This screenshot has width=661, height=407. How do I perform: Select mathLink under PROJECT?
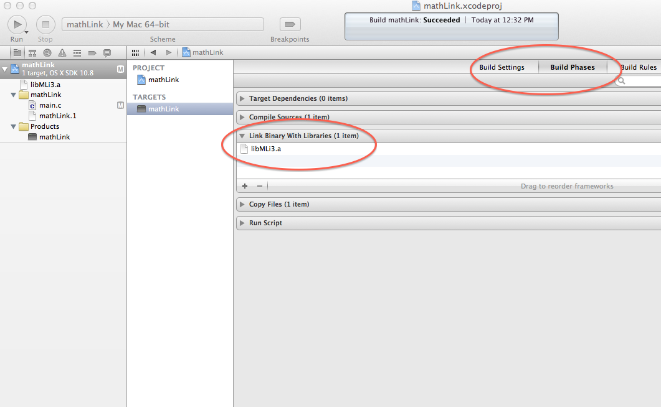(x=164, y=80)
